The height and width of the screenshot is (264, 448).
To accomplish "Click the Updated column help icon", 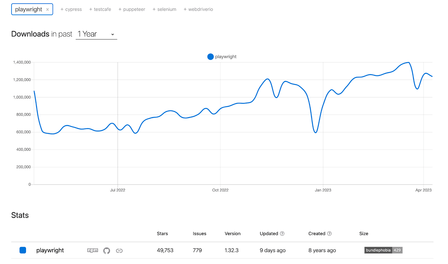I will (x=282, y=234).
